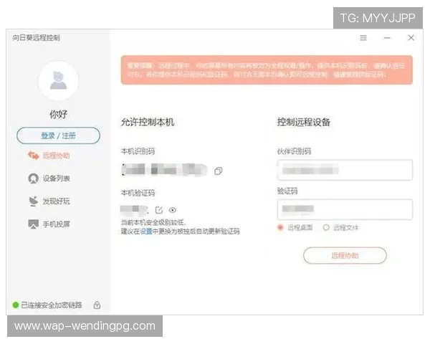The width and height of the screenshot is (430, 344).
Task: Click the 远程协助 connect button
Action: coord(345,255)
